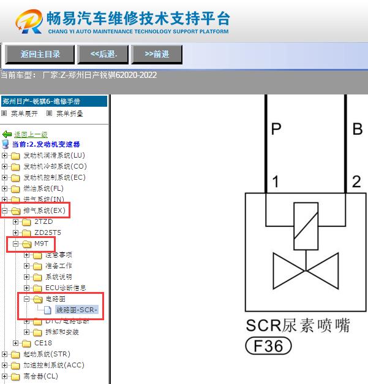Click the 离合器(CL) folder icon
This screenshot has width=368, height=384.
coord(15,377)
